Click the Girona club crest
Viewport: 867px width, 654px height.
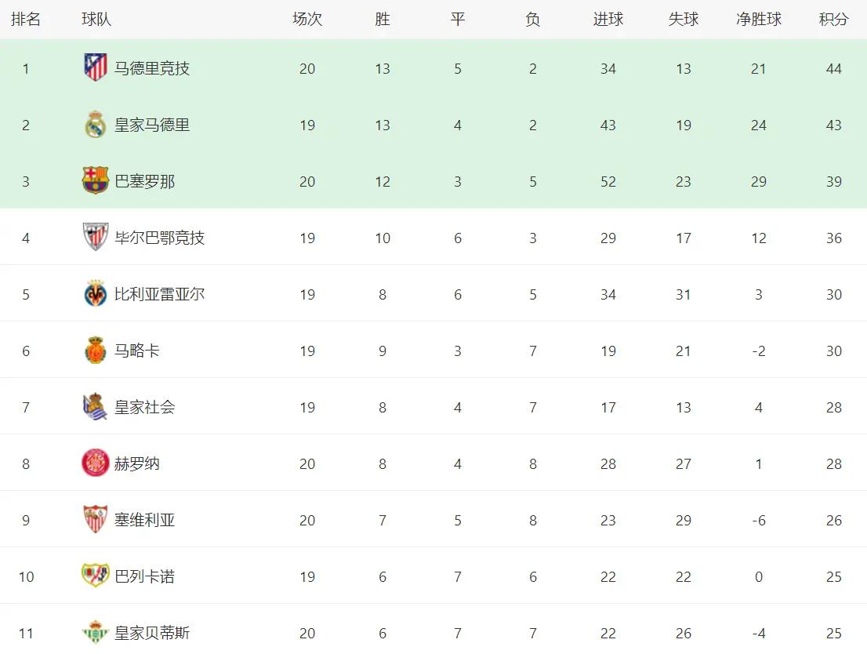pos(96,463)
